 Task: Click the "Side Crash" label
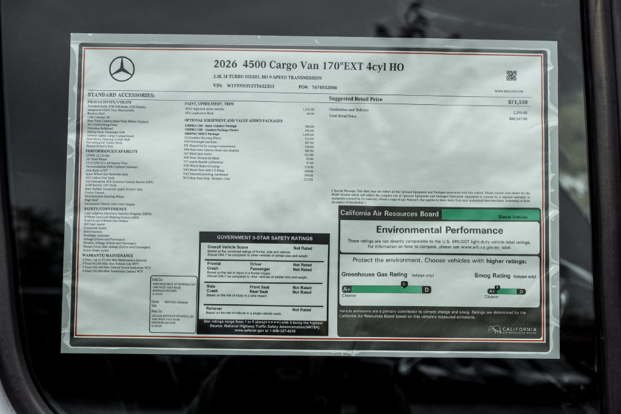(212, 288)
